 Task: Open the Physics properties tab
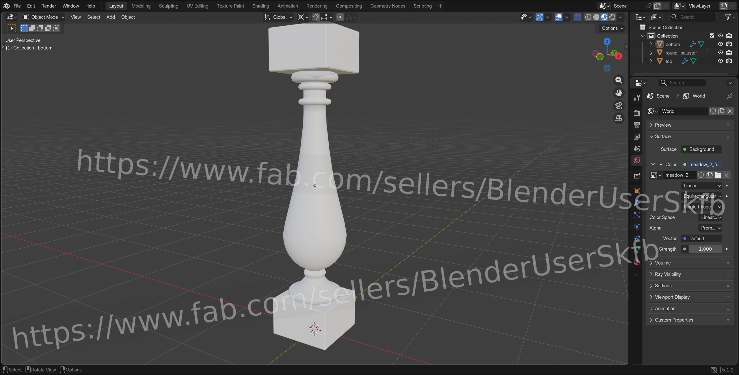pyautogui.click(x=637, y=226)
